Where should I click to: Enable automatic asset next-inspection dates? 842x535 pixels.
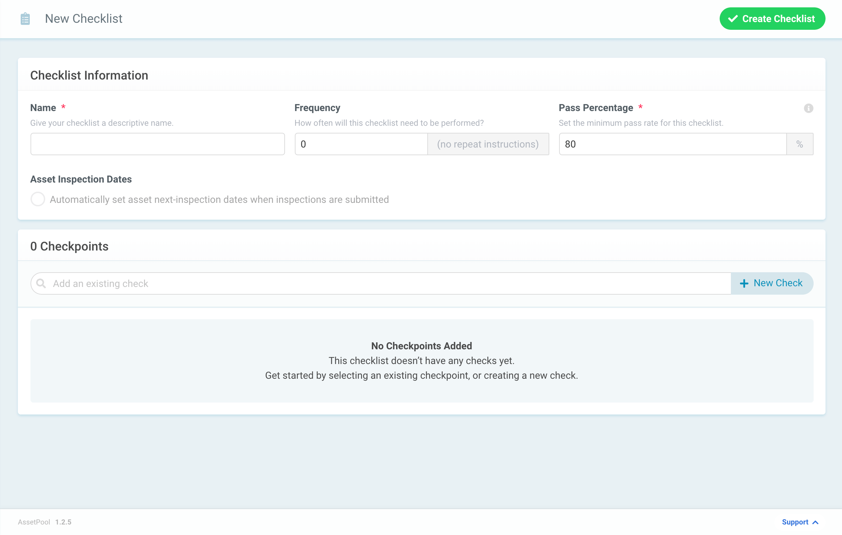[x=38, y=199]
